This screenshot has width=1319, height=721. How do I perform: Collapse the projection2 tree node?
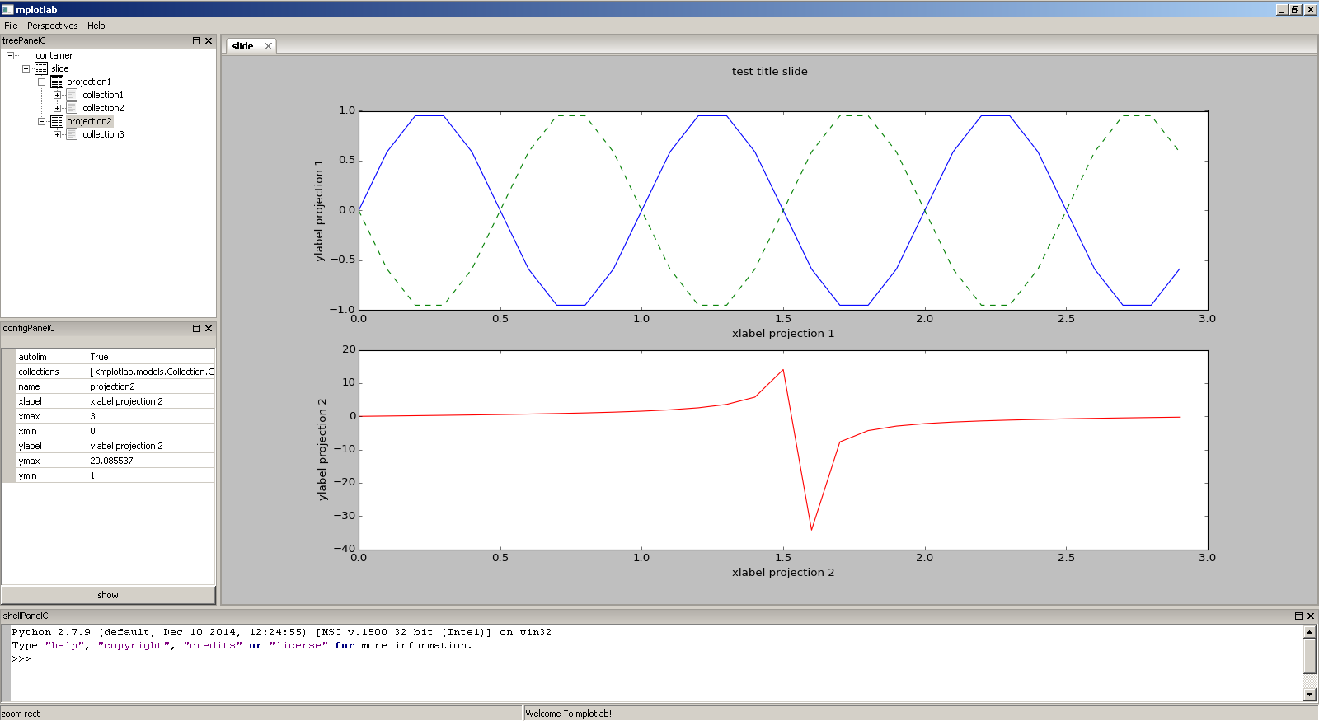point(41,121)
